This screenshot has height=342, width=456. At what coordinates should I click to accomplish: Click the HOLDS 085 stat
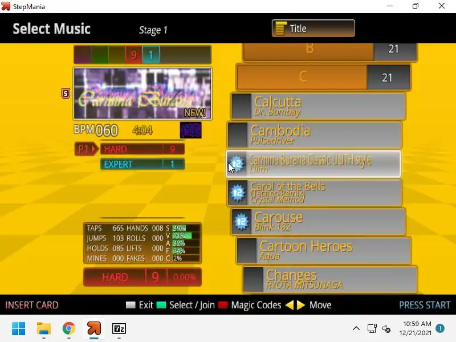(105, 248)
